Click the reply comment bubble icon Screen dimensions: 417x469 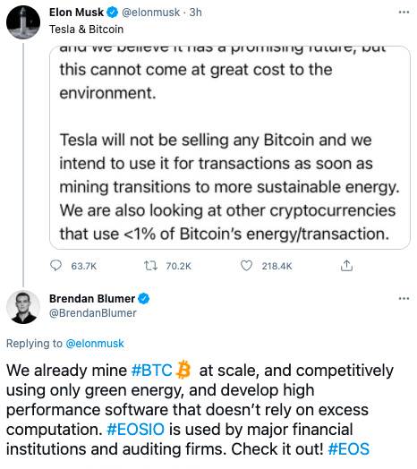coord(56,266)
